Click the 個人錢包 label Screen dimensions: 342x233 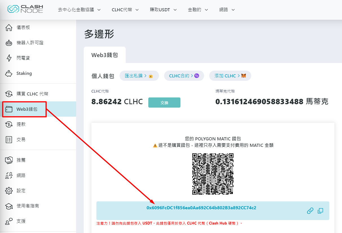click(103, 76)
